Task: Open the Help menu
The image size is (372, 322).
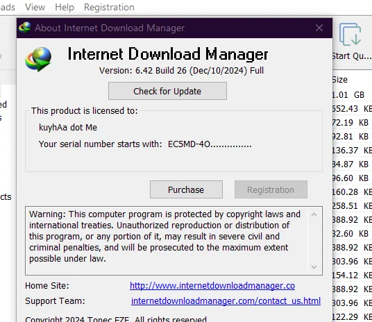Action: 65,7
